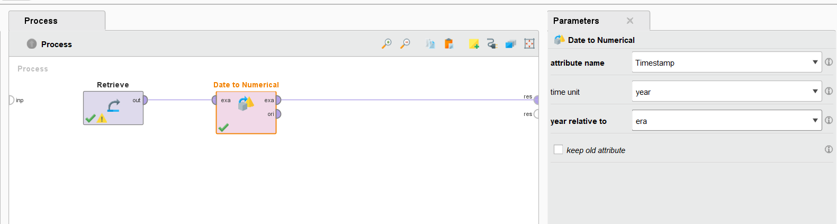Click the Date to Numerical icon in Parameters header

559,40
